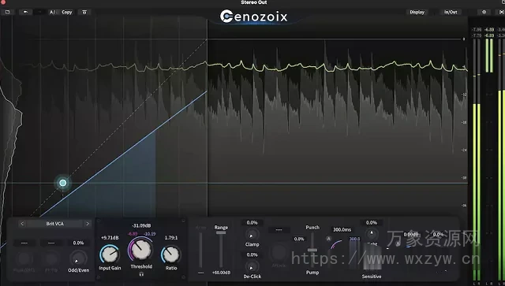Click the De-Click 0.0% value

[252, 254]
